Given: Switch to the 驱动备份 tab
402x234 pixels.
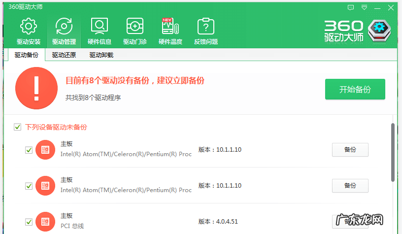Looking at the screenshot, I should [x=27, y=55].
